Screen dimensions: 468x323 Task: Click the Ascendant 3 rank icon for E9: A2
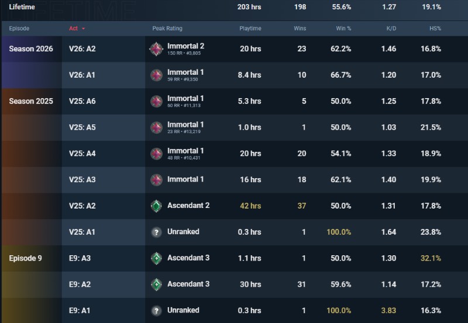click(156, 284)
